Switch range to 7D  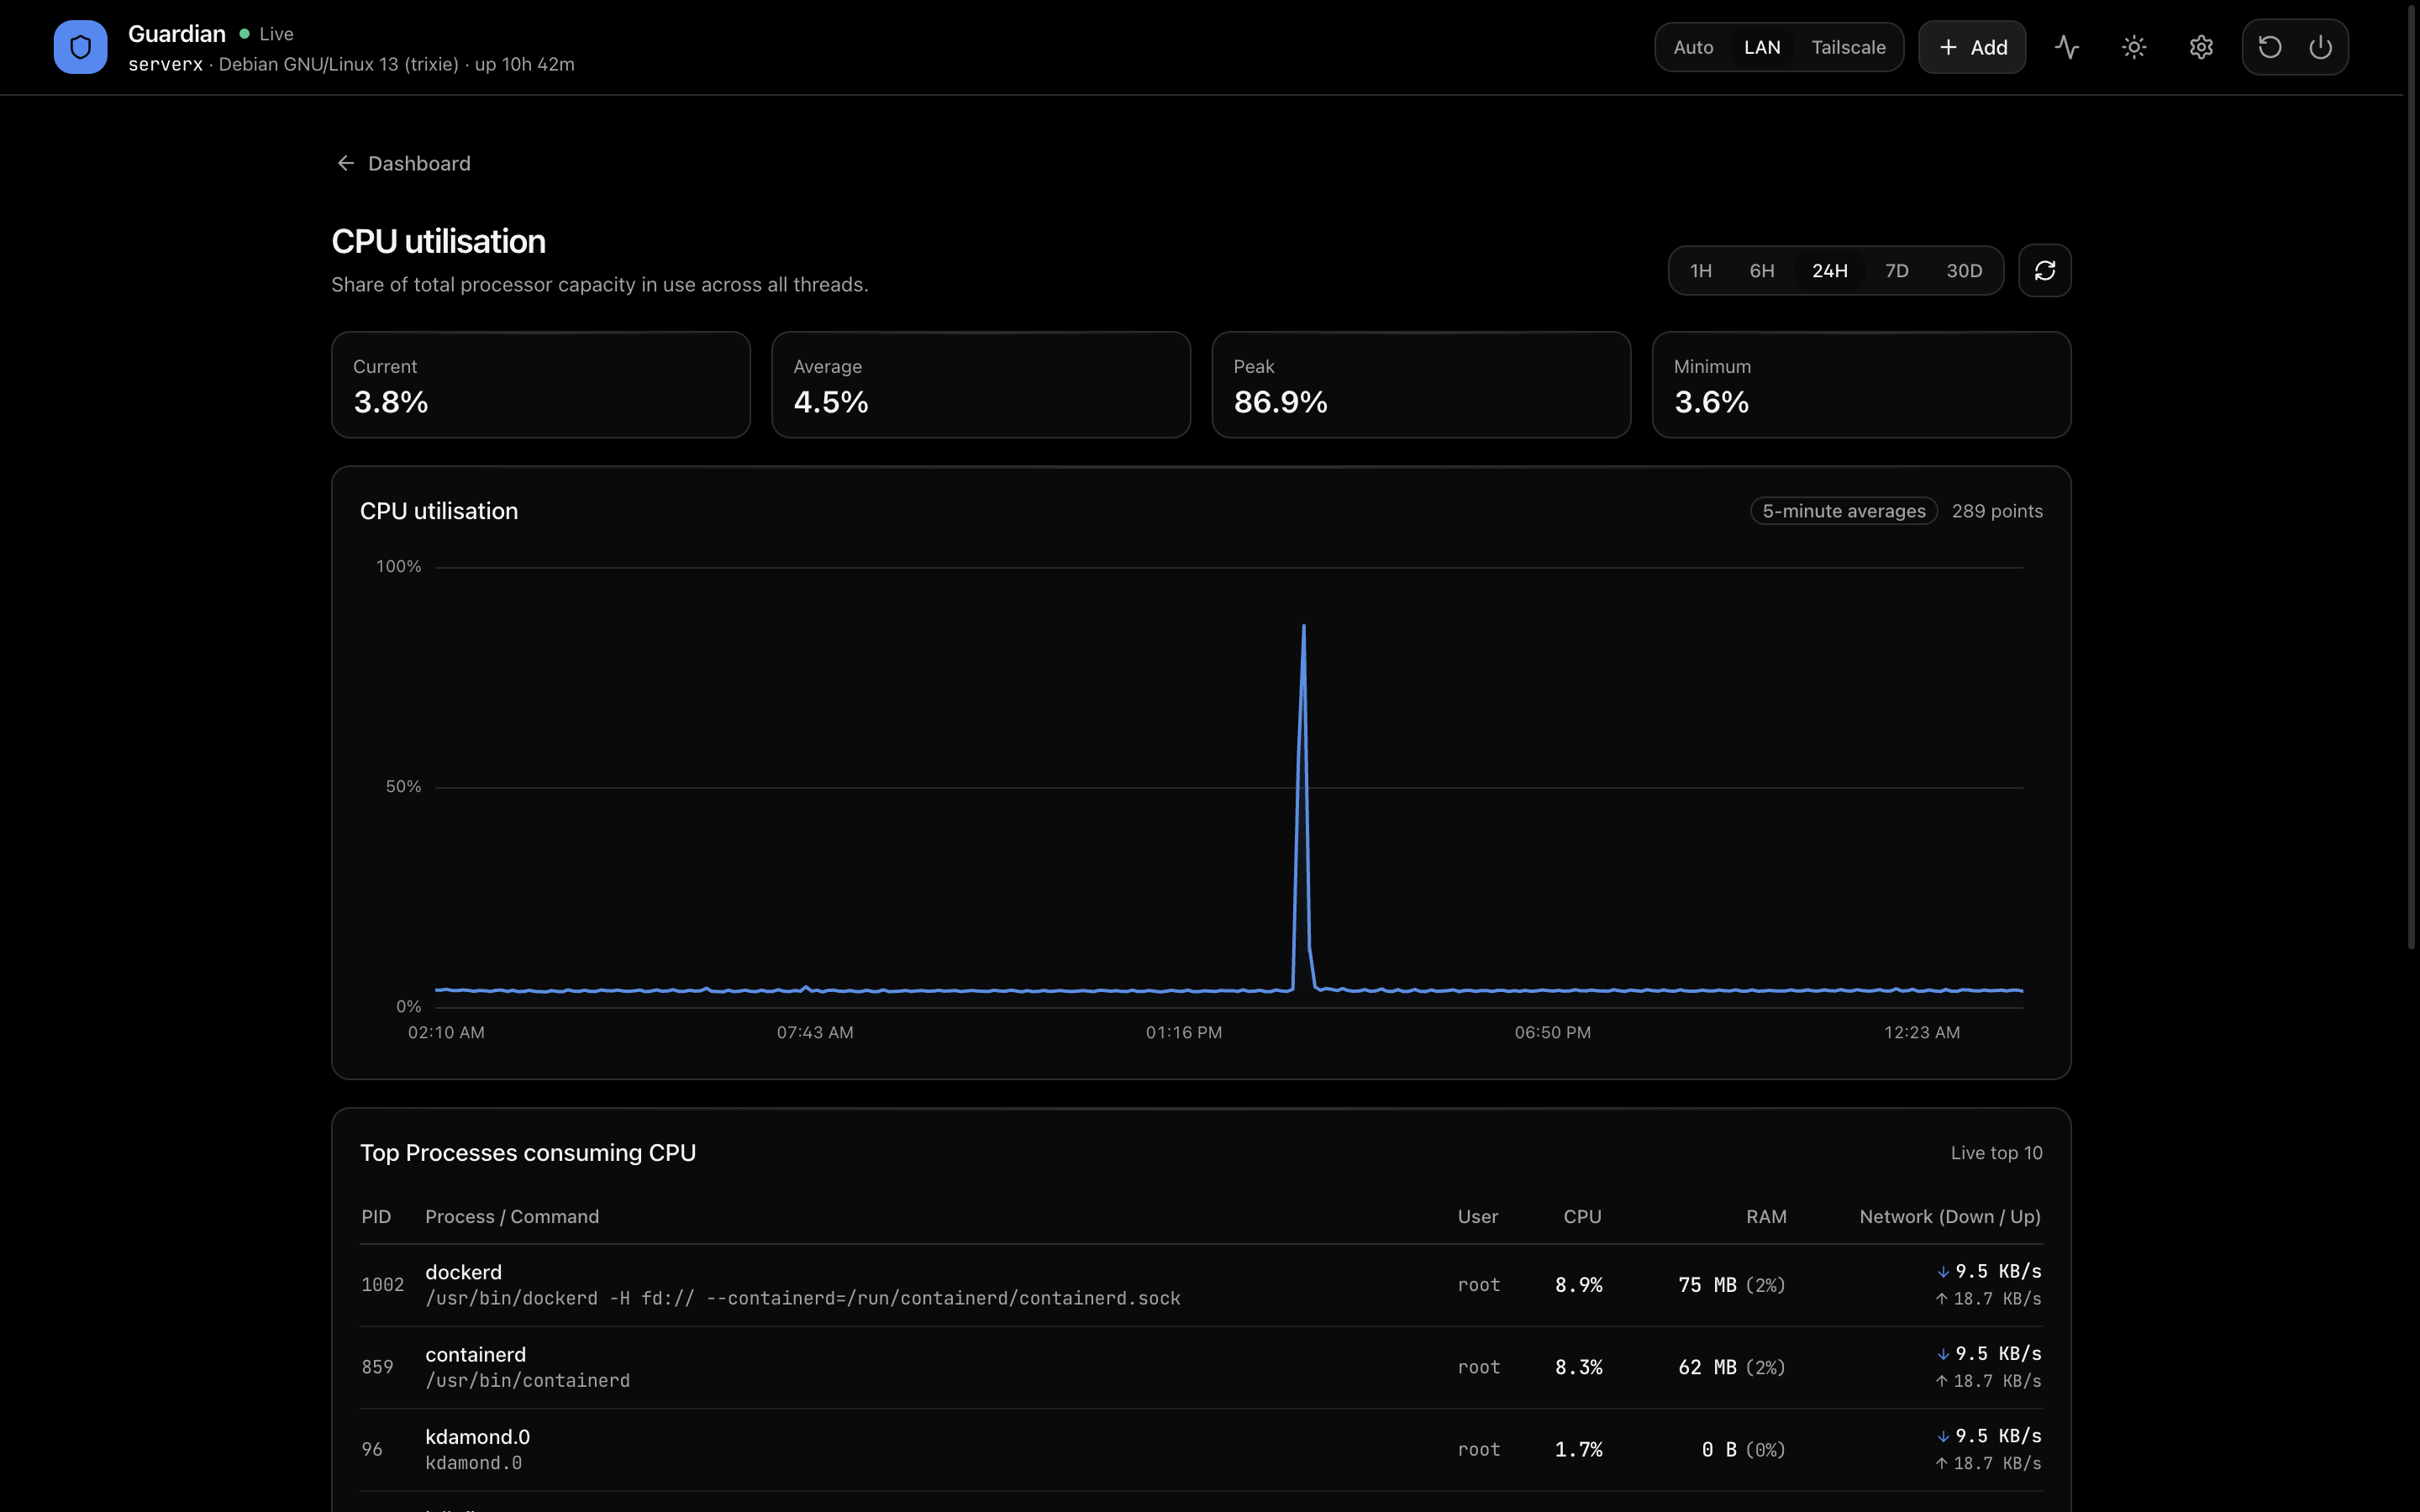coord(1897,271)
